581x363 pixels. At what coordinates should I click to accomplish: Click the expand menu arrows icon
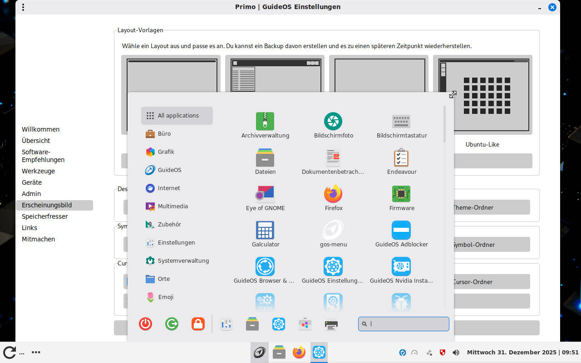(453, 94)
